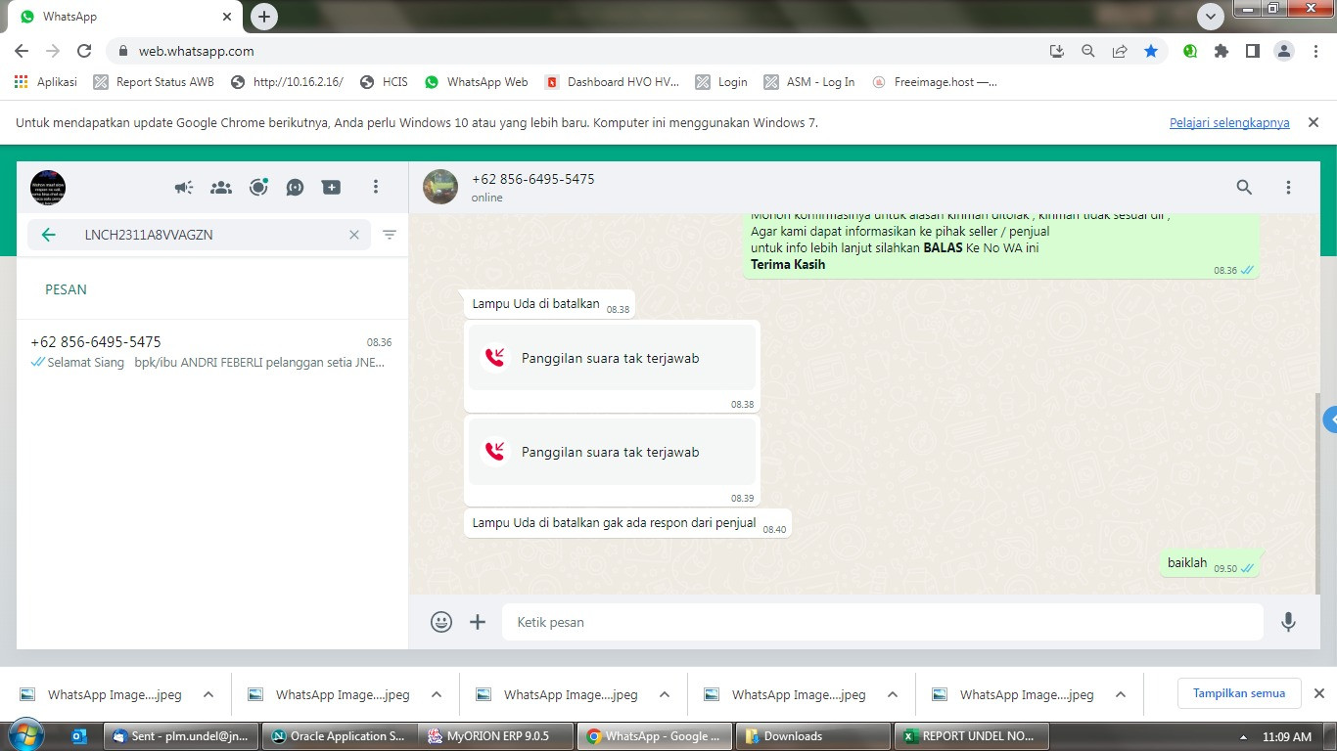Search within this chat using the magnifier
1337x751 pixels.
1244,187
